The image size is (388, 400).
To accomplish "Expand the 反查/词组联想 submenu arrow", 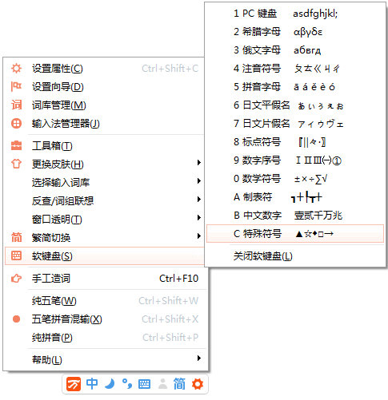I will [x=198, y=200].
